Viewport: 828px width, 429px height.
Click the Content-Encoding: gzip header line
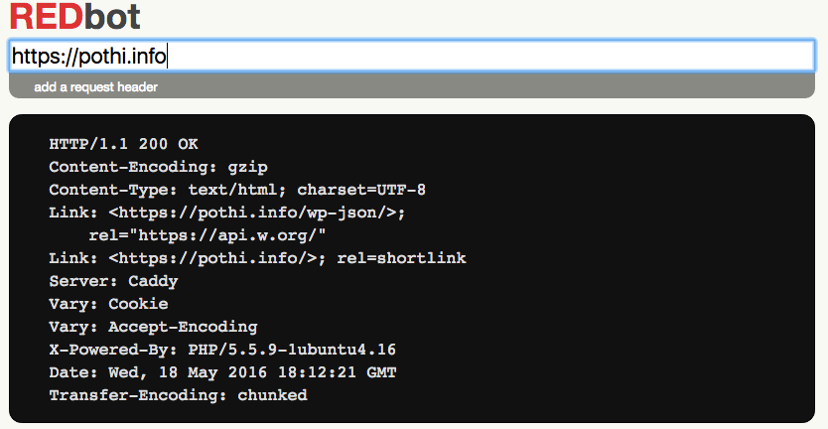click(x=159, y=167)
